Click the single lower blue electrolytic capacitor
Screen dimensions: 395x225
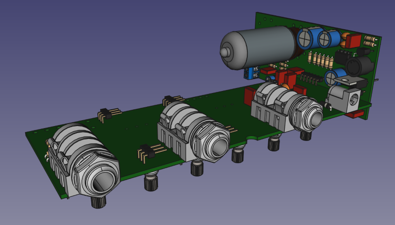click(335, 75)
